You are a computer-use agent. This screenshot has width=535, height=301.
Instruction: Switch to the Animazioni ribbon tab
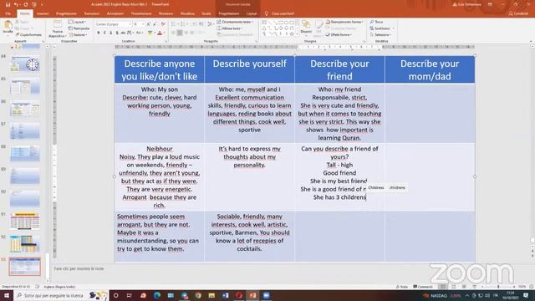click(115, 13)
